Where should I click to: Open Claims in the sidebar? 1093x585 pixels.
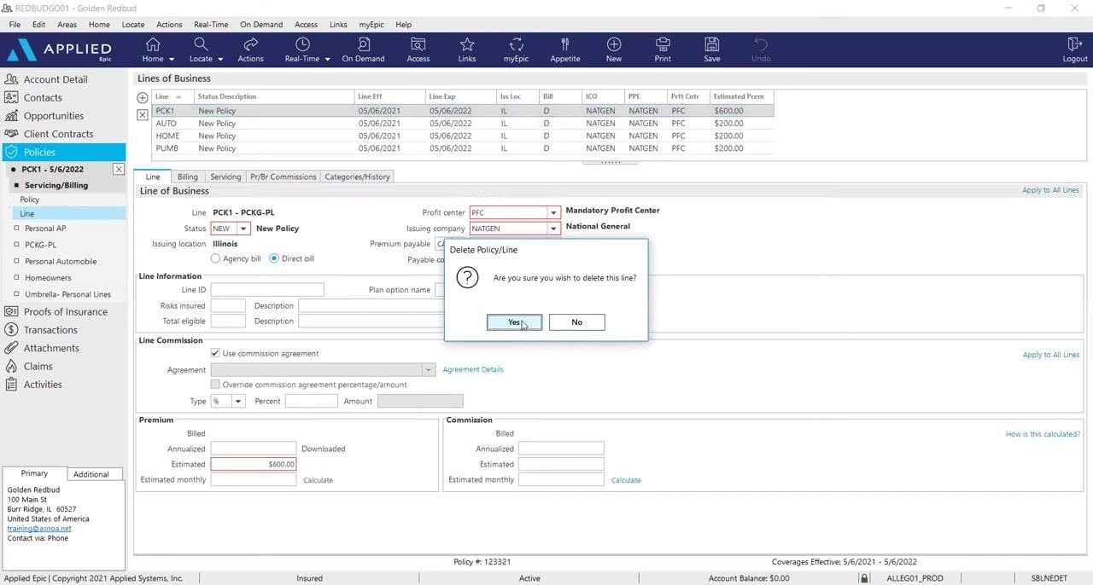point(38,367)
